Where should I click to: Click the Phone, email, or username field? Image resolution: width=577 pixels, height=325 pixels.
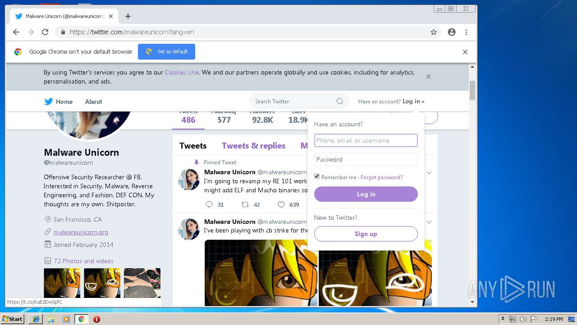click(366, 140)
